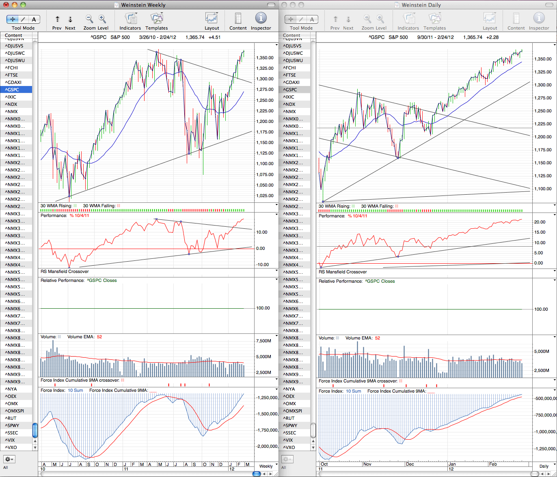This screenshot has width=557, height=477.
Task: Select text annotation tool mode in Weinstein Weekly
Action: pyautogui.click(x=34, y=19)
